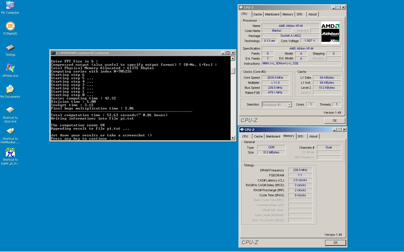The width and height of the screenshot is (404, 252).
Task: Click the Level 2 512 KBytes field
Action: coord(327,88)
